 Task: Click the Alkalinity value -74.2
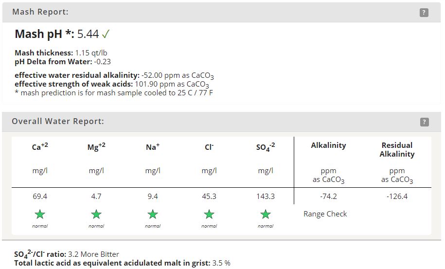(x=328, y=197)
